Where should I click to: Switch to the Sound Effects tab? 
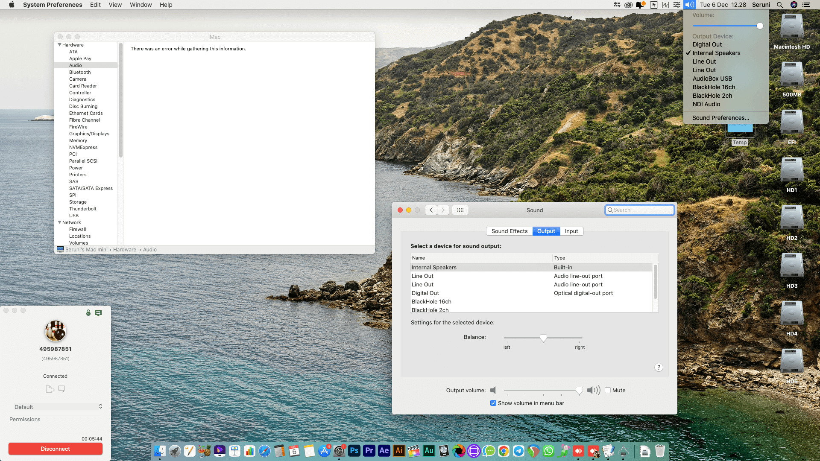509,231
